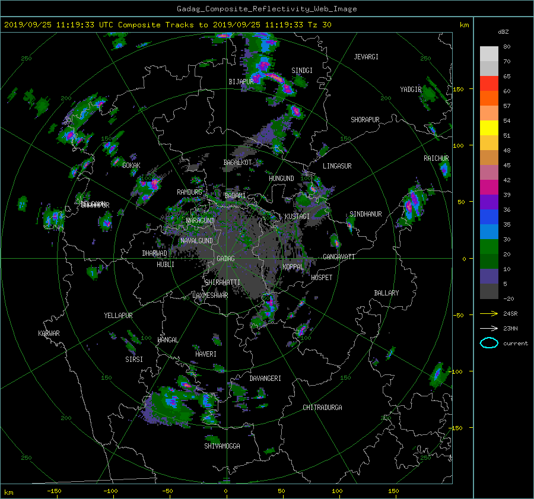This screenshot has width=534, height=499.
Task: Click the cyan current ellipse legend icon
Action: 489,343
